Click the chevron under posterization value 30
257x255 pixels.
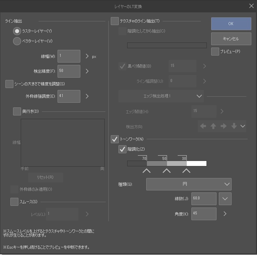click(187, 171)
